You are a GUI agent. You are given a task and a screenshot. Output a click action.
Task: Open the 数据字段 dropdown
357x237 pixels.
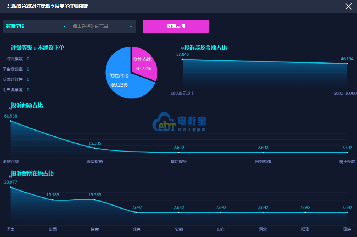[36, 26]
